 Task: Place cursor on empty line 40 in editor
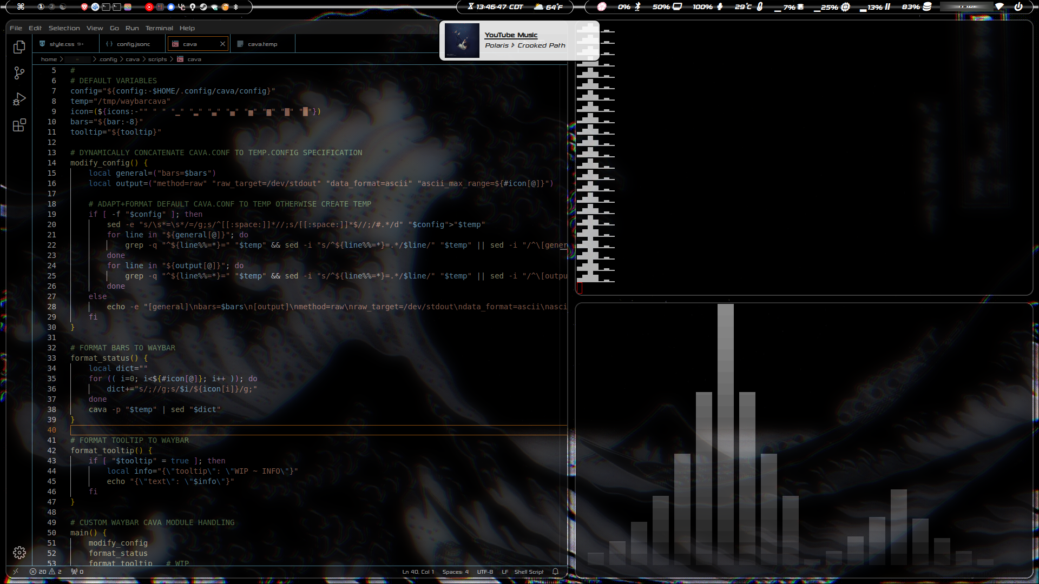[319, 430]
